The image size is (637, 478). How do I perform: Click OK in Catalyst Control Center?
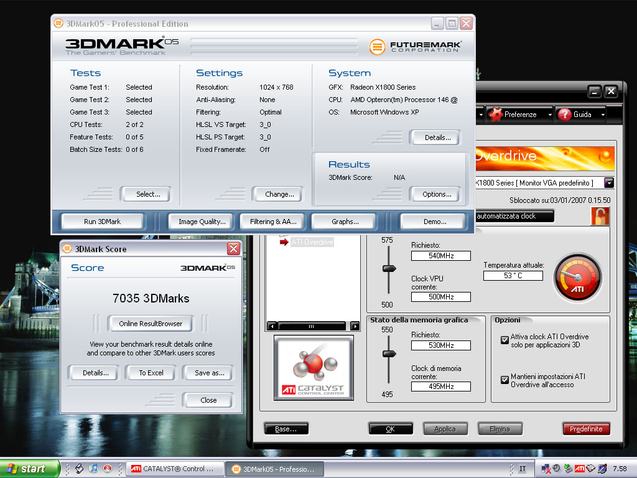pos(391,429)
